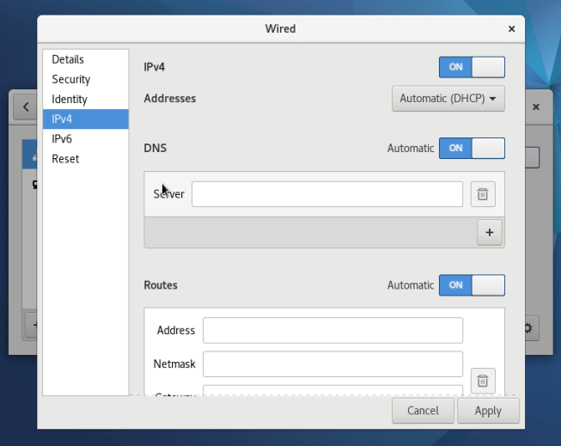Apply the wired connection settings
561x446 pixels.
pyautogui.click(x=488, y=411)
